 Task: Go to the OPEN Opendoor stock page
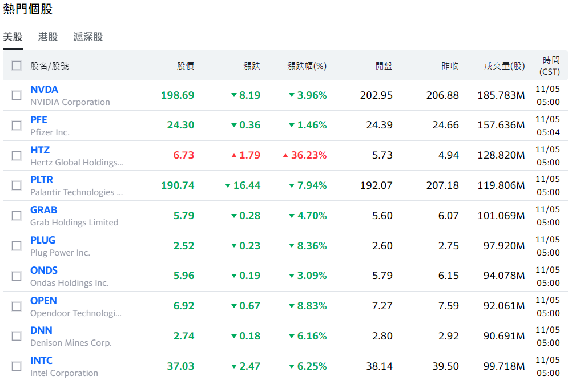tap(43, 301)
